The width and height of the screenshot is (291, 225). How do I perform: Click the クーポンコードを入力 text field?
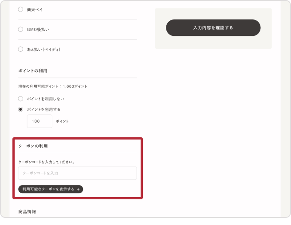point(77,173)
